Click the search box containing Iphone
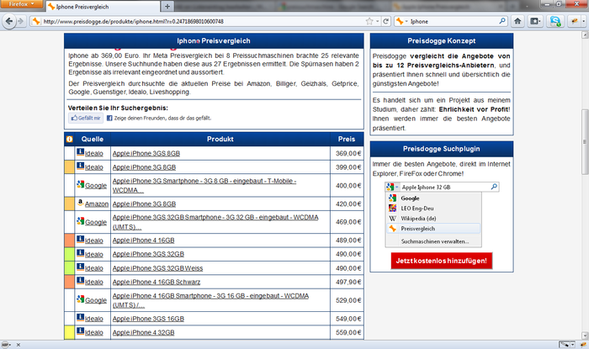589x349 pixels. tap(453, 21)
